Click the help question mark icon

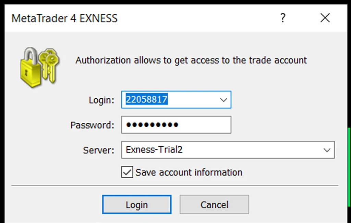(x=282, y=18)
